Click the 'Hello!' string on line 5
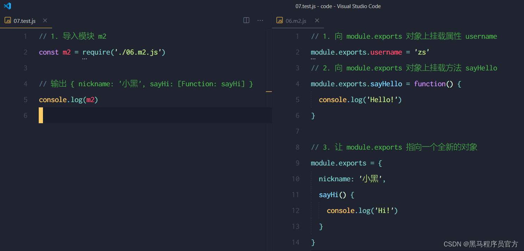524x251 pixels. pos(382,100)
